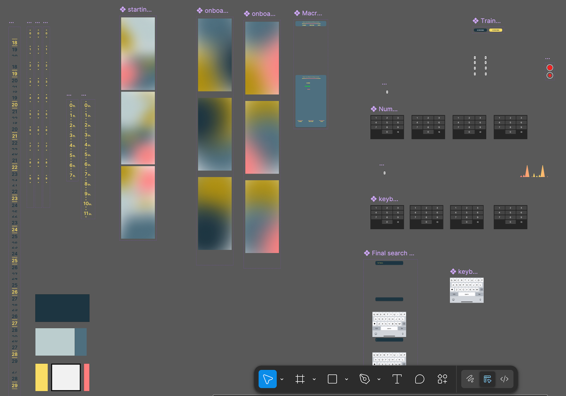Viewport: 566px width, 396px height.
Task: Click the dark navy color rectangle
Action: tap(62, 308)
